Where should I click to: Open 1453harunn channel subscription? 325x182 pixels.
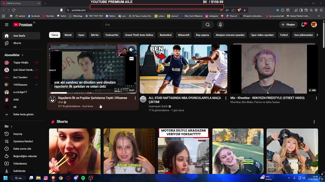(x=21, y=85)
